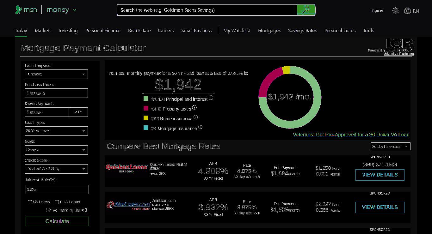
Task: Click the globe language icon
Action: click(x=408, y=11)
